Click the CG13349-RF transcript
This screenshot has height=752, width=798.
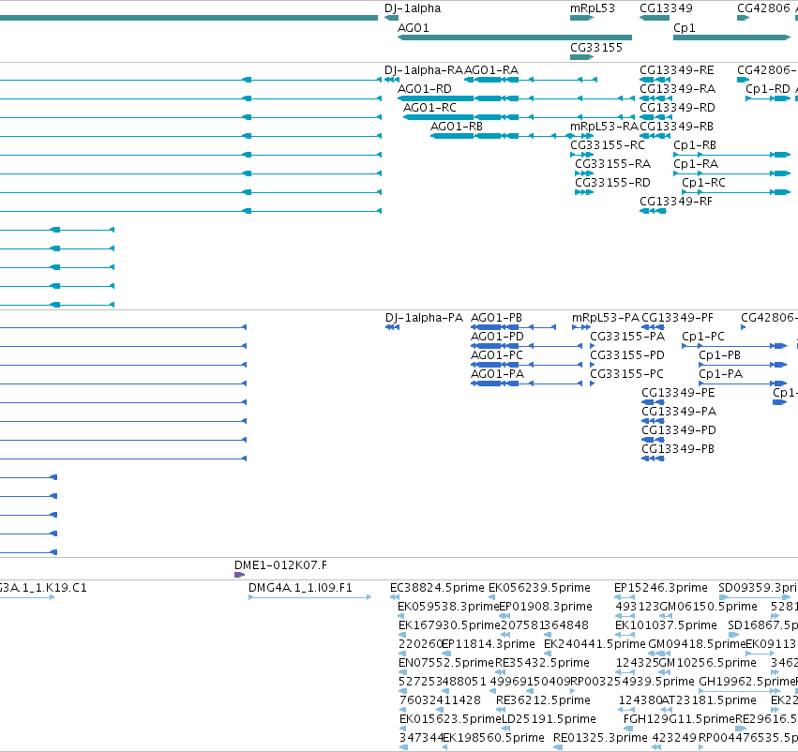click(x=653, y=211)
